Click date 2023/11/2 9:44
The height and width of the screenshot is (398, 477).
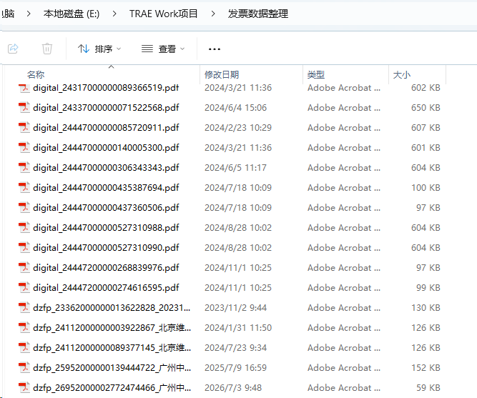(235, 308)
